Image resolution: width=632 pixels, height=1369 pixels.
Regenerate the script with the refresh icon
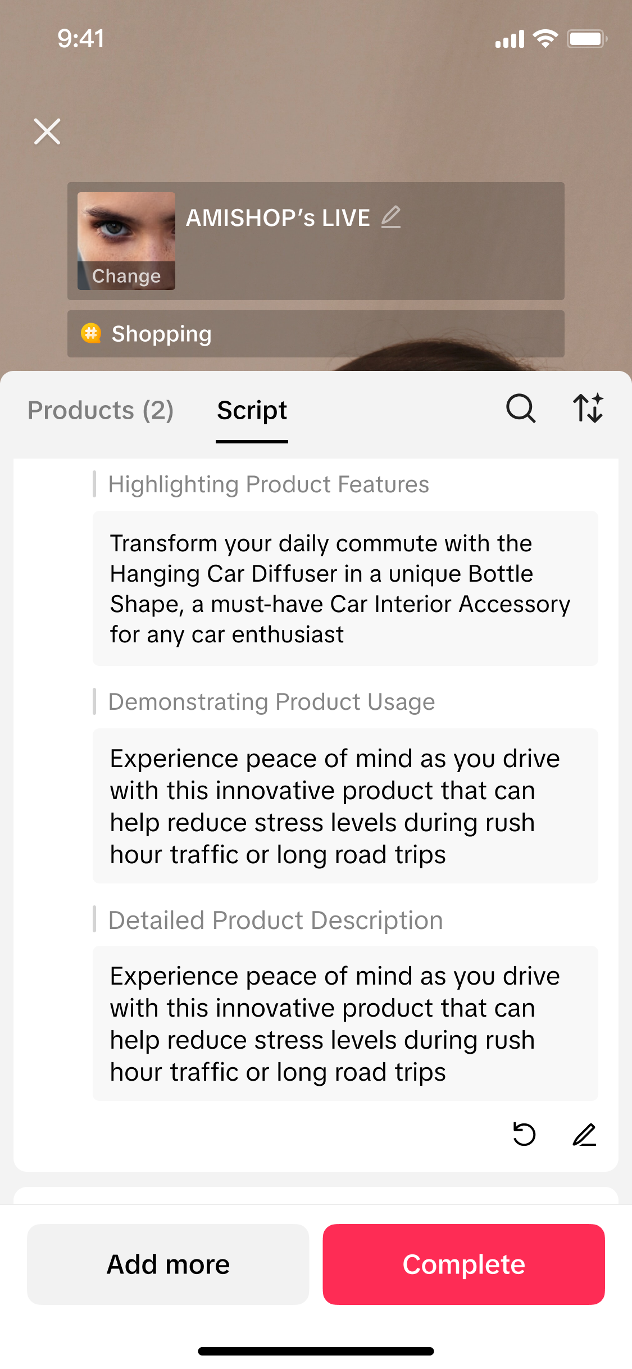(524, 1134)
